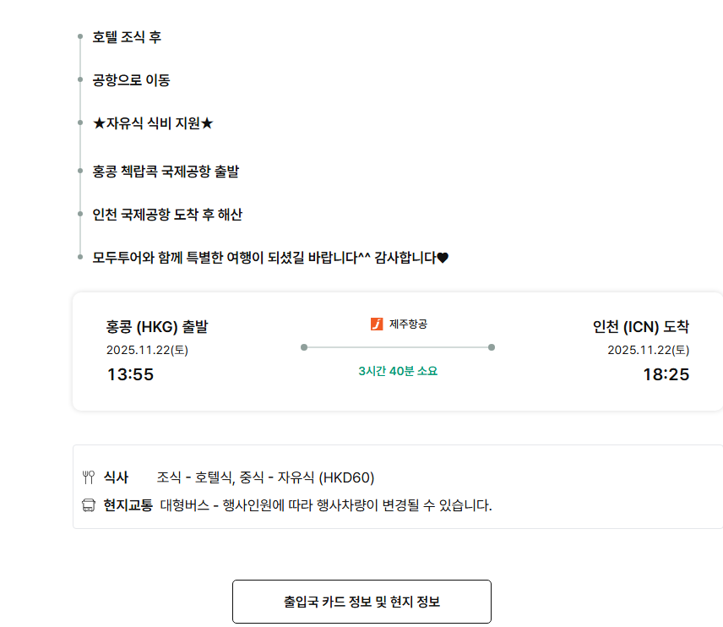The width and height of the screenshot is (723, 627).
Task: Click the 식사 meal label
Action: point(116,477)
